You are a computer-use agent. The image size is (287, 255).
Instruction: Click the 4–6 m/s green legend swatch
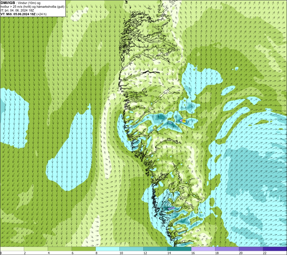[60, 249]
